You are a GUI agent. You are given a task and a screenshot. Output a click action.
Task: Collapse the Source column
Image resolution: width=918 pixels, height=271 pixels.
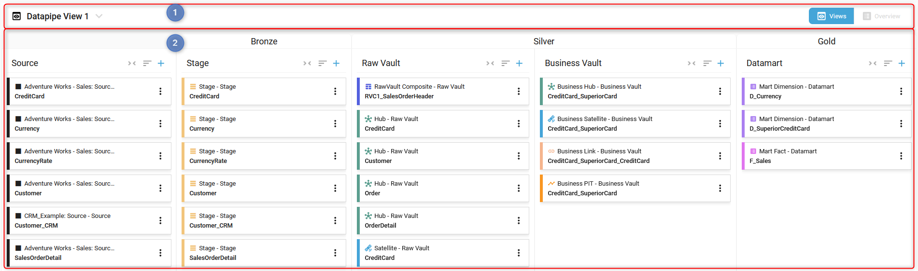(132, 63)
